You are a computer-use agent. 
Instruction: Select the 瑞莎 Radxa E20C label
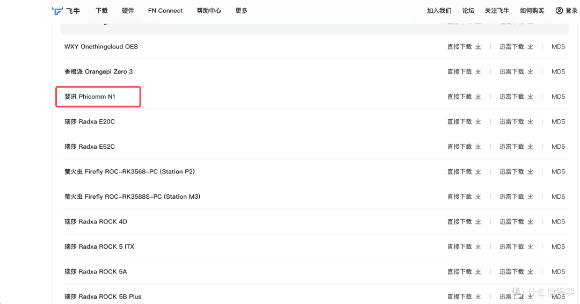coord(90,122)
